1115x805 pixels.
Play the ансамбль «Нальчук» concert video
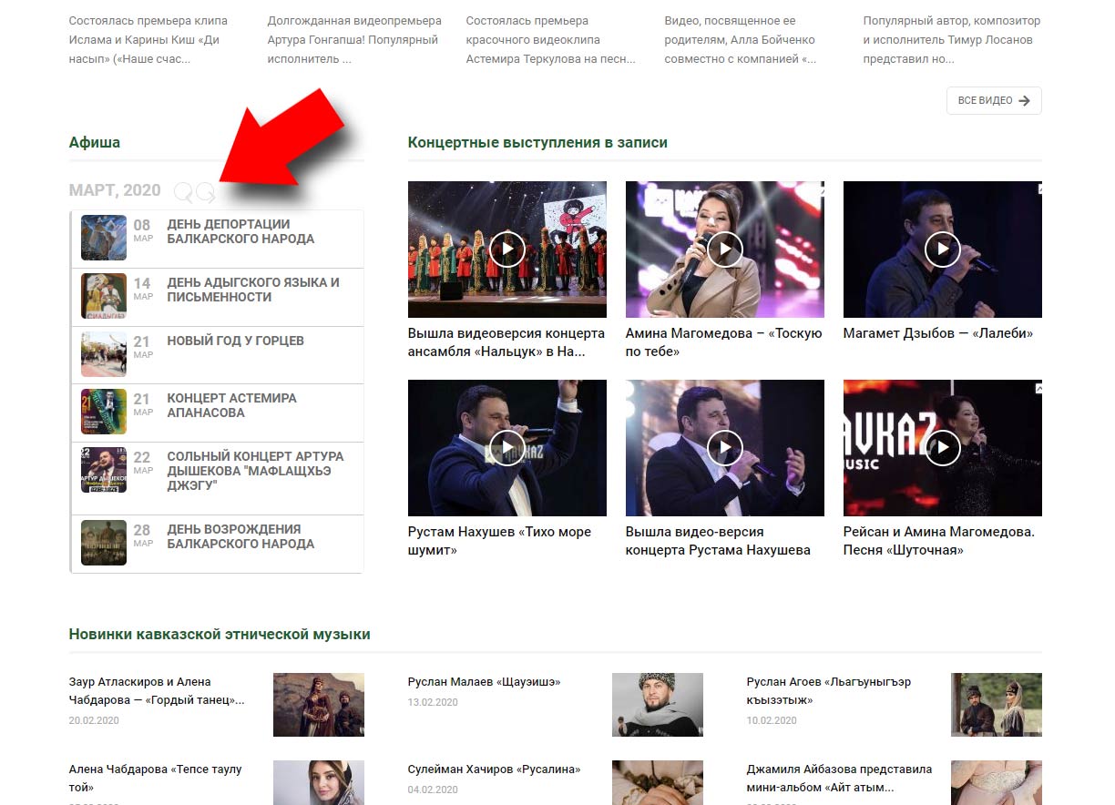pos(506,249)
